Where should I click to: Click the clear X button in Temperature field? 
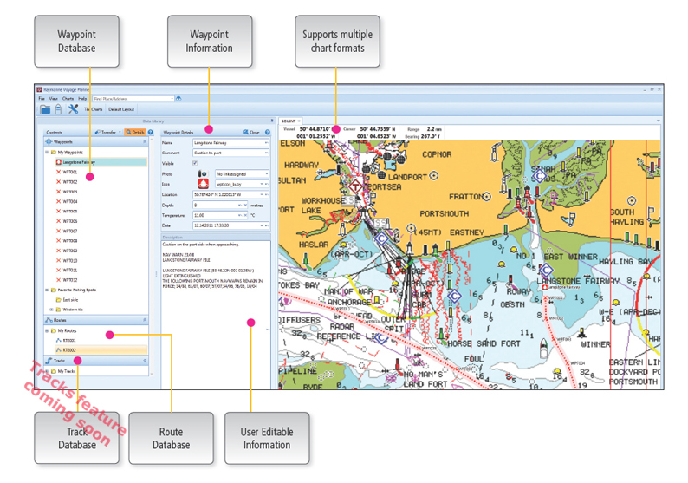click(246, 215)
